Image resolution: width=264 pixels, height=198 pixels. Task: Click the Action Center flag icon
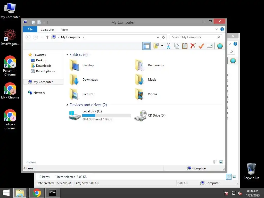coord(226,193)
